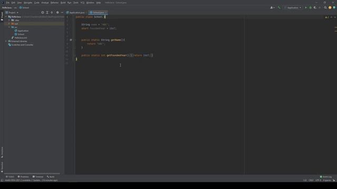337x189 pixels.
Task: Open the Build menu
Action: pos(63,3)
